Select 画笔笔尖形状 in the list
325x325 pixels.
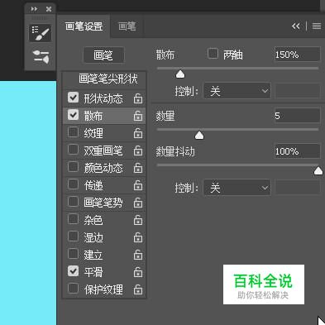(x=108, y=79)
